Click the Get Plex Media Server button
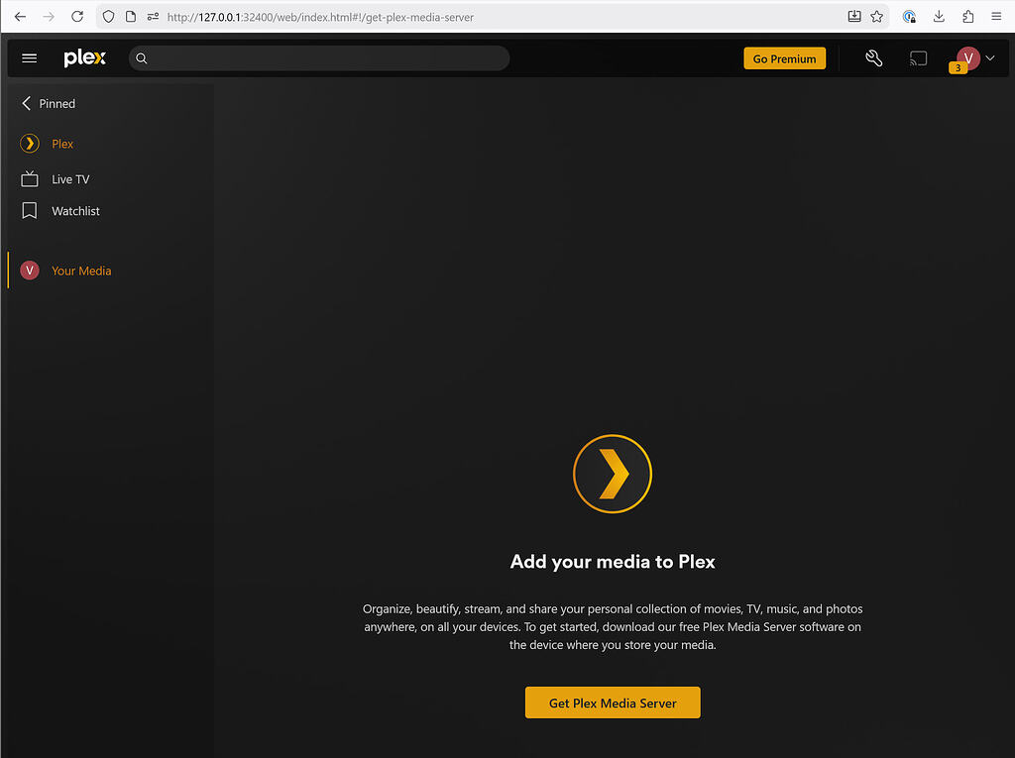 (612, 702)
